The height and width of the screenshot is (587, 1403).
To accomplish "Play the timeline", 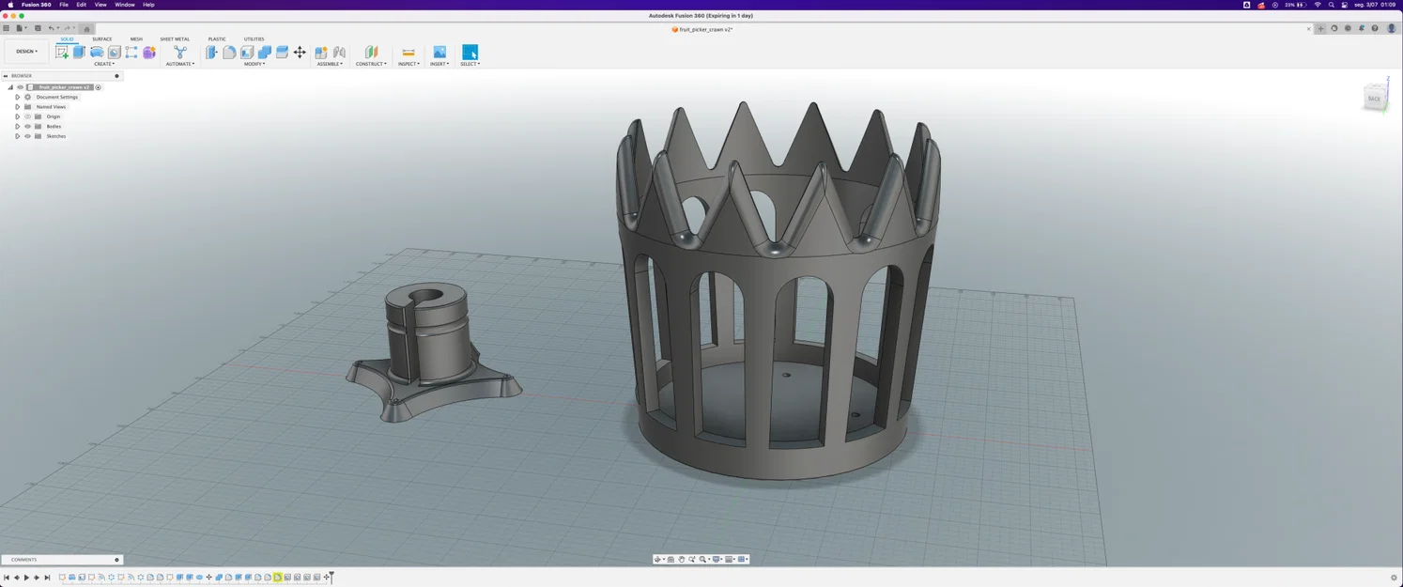I will [26, 578].
